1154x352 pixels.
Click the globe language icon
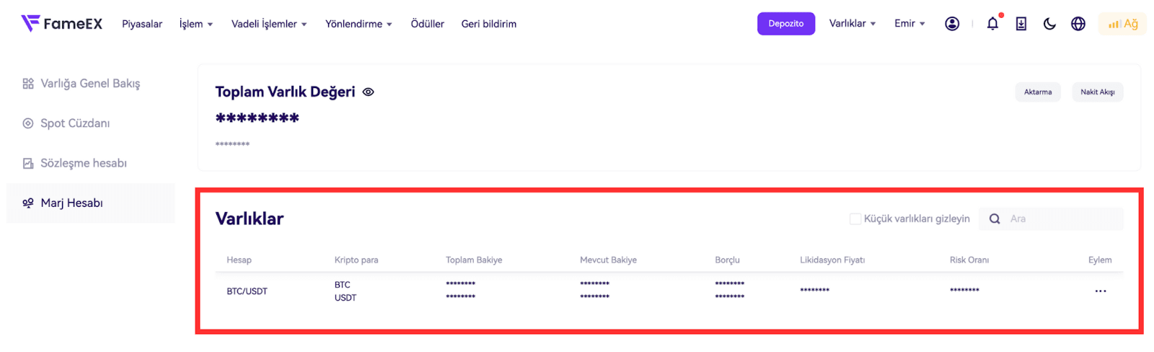click(x=1078, y=24)
